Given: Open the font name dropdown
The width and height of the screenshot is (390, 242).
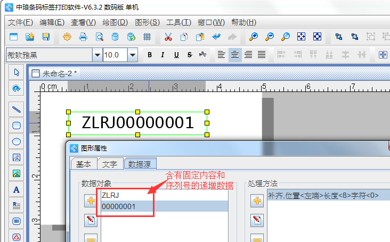Looking at the screenshot, I should pos(97,55).
